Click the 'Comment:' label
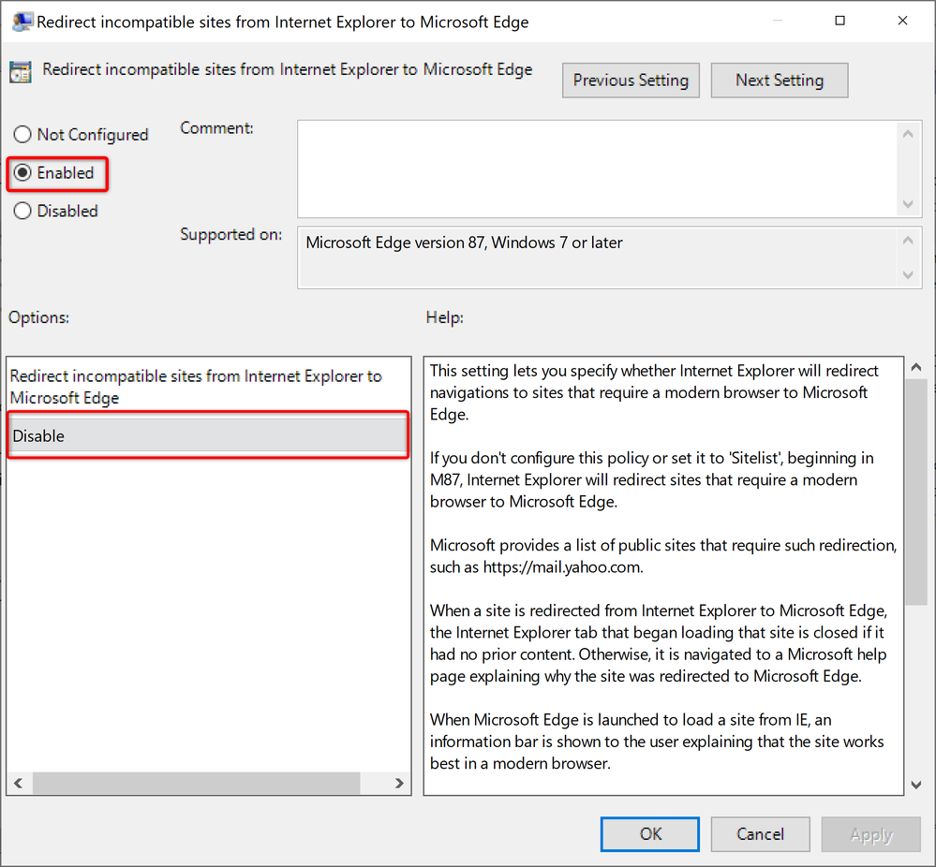936x867 pixels. (216, 128)
